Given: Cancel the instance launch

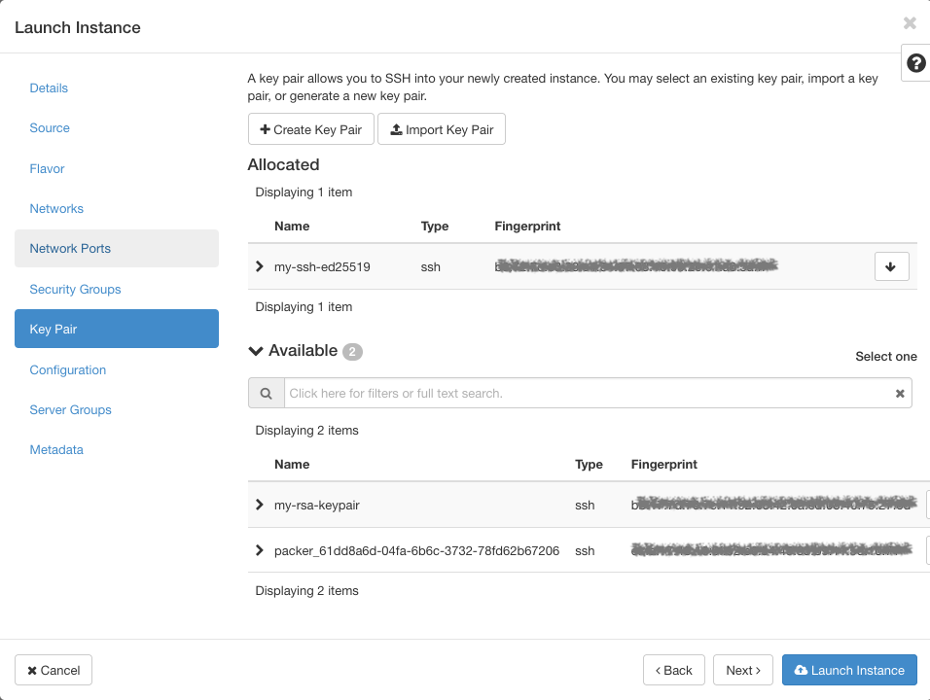Looking at the screenshot, I should click(x=54, y=670).
